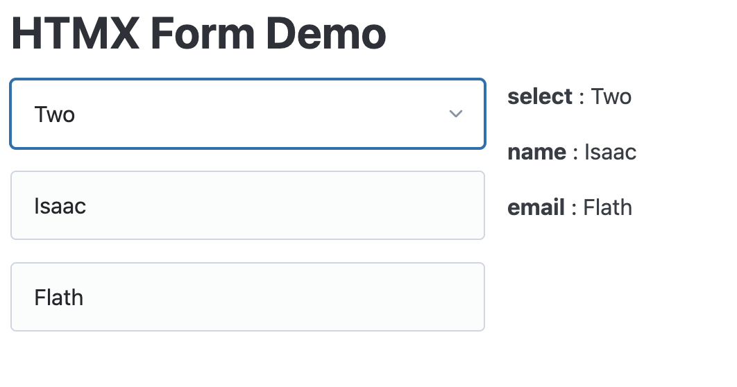Focus the input field containing Isaac
Screen dimensions: 737x387
point(248,205)
